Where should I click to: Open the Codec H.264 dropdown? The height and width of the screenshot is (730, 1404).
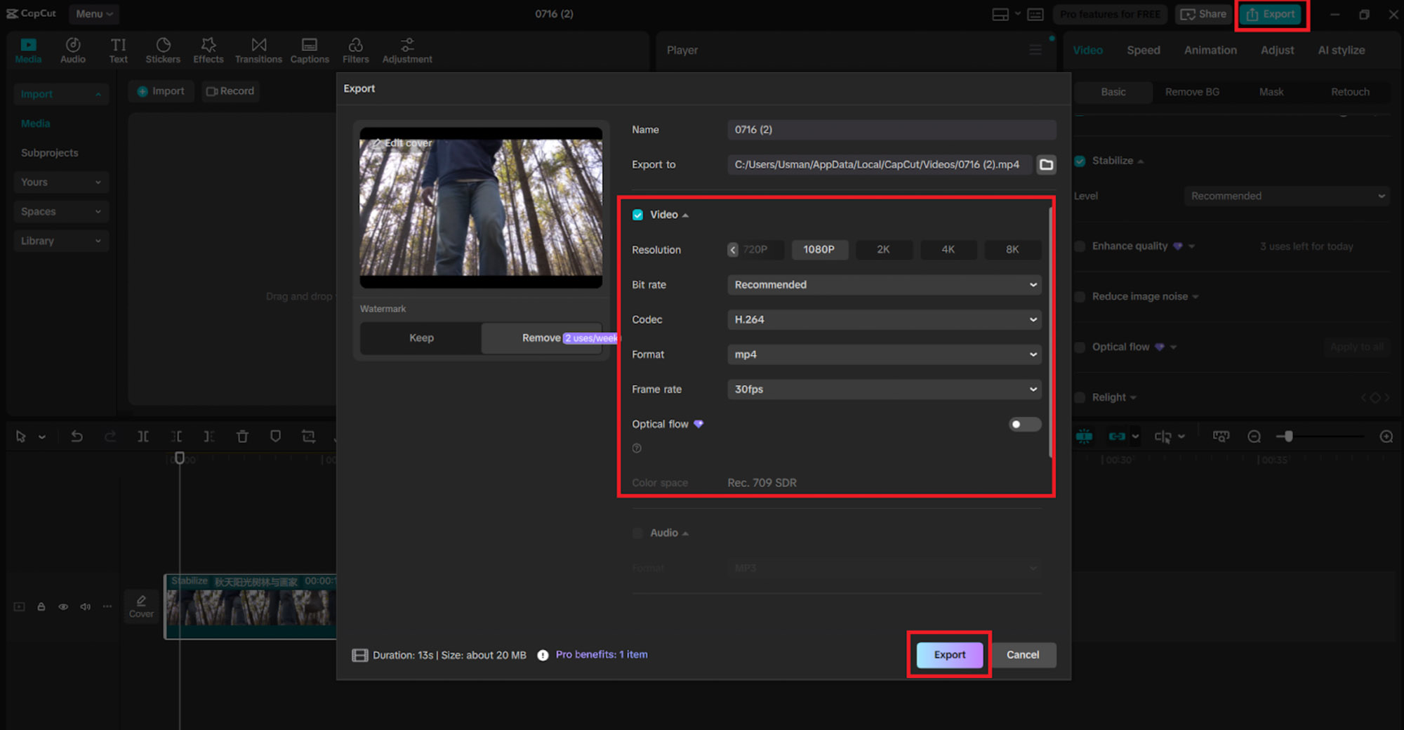click(x=885, y=319)
